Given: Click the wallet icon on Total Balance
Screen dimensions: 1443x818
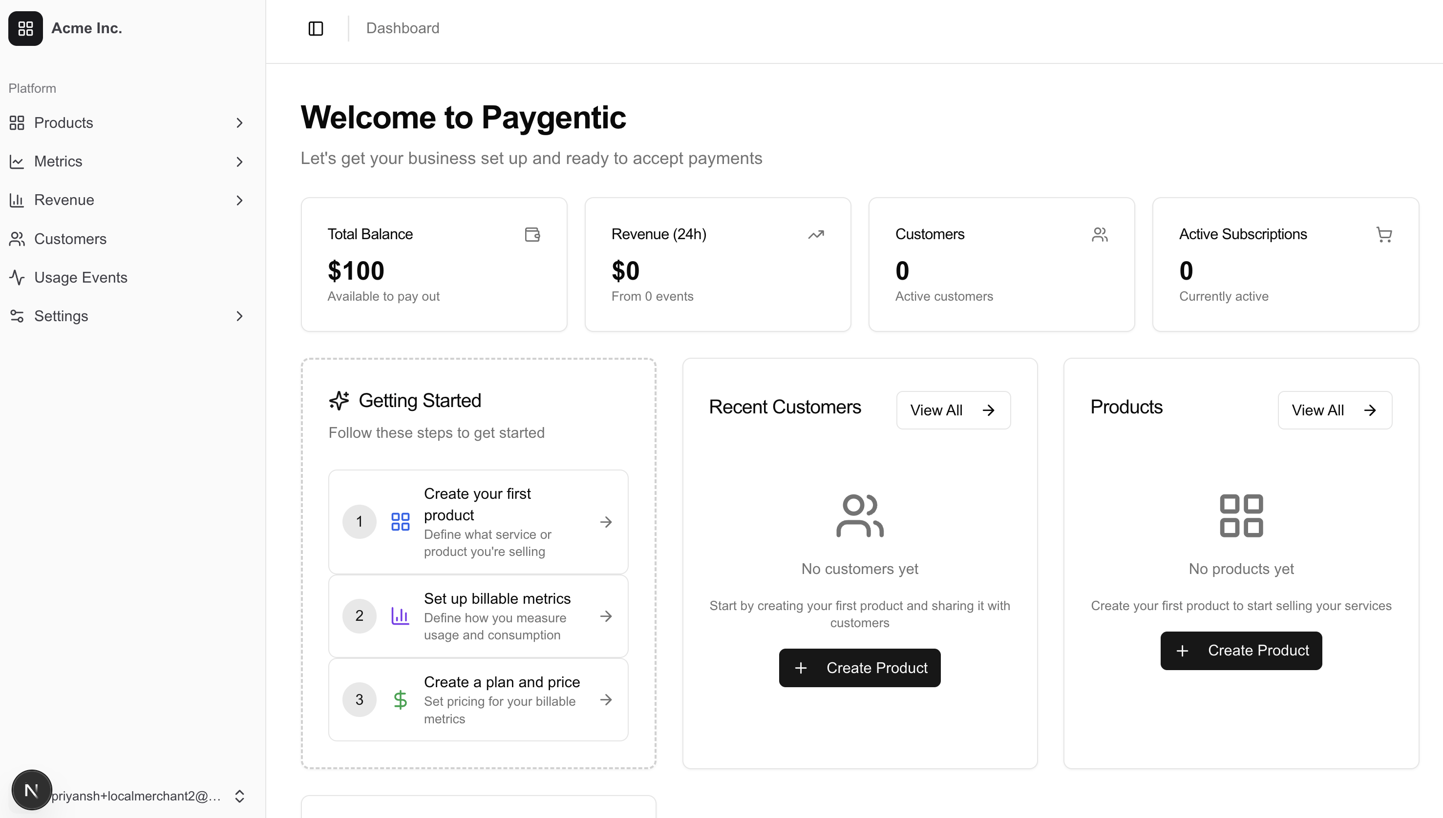Looking at the screenshot, I should 532,234.
